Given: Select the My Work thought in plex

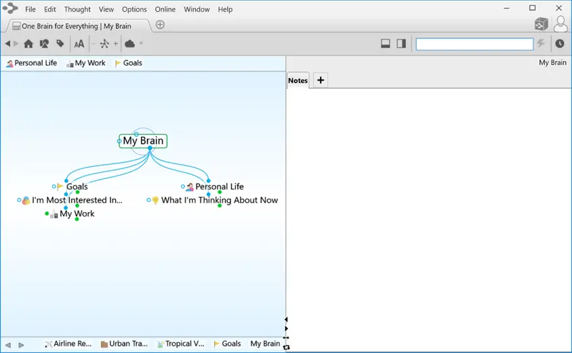Looking at the screenshot, I should [77, 213].
